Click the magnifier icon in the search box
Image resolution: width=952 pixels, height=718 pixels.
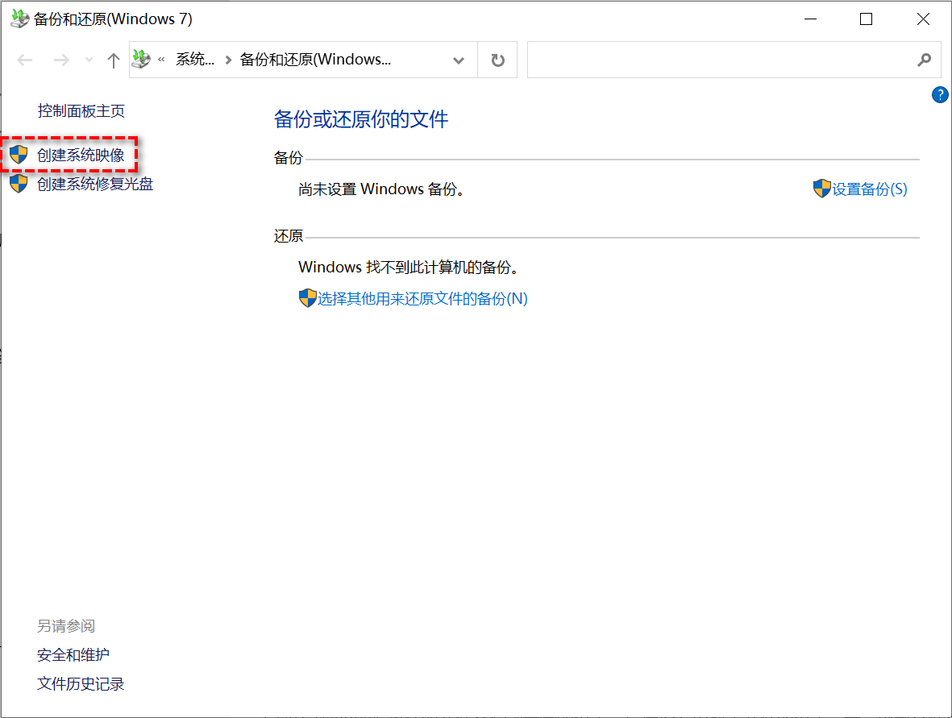[x=924, y=60]
